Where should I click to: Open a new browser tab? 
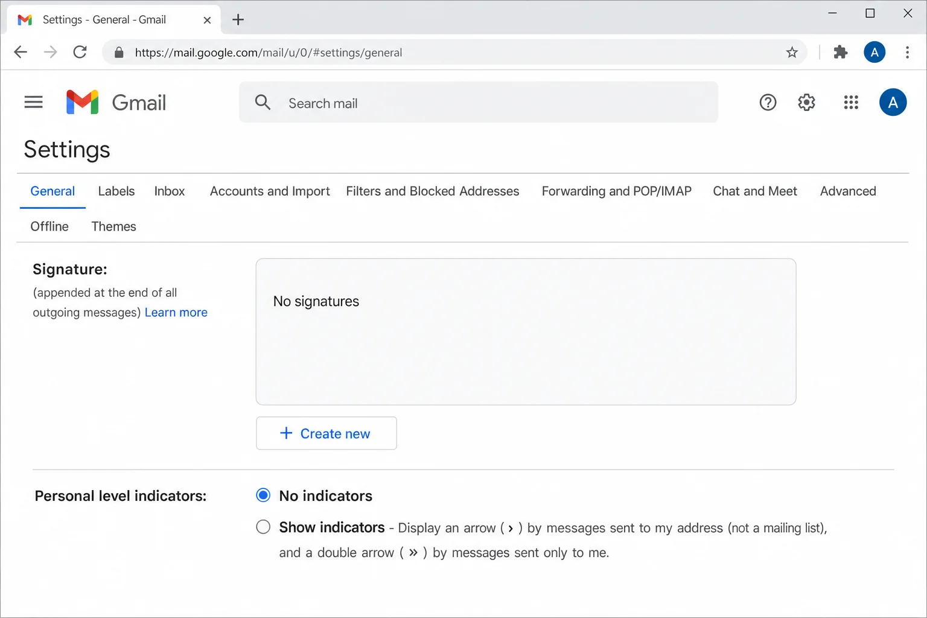click(x=238, y=20)
